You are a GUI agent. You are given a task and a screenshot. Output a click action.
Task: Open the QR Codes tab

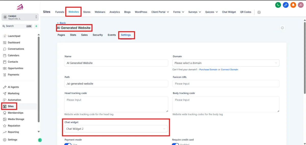(x=246, y=12)
